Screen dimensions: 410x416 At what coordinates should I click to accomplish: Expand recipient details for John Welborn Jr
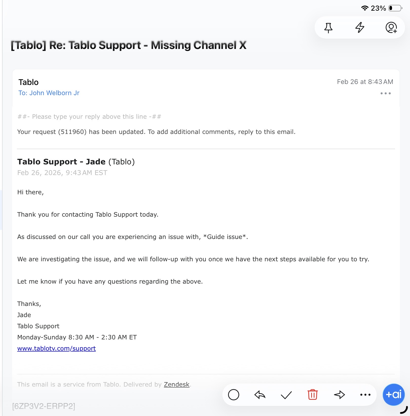tap(49, 93)
